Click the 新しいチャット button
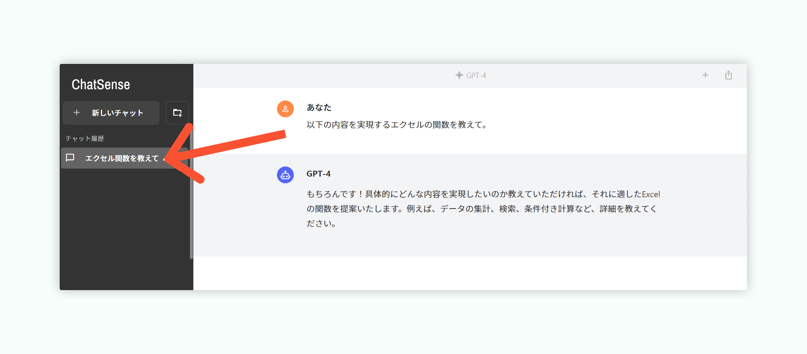Screen dimensions: 807x354 click(x=111, y=113)
